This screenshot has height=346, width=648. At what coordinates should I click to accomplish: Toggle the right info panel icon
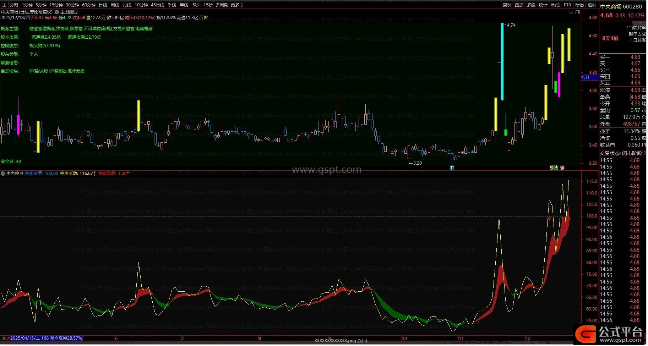578,12
